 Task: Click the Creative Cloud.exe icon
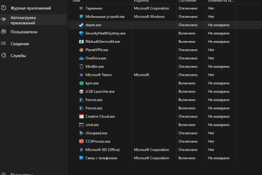click(x=81, y=117)
